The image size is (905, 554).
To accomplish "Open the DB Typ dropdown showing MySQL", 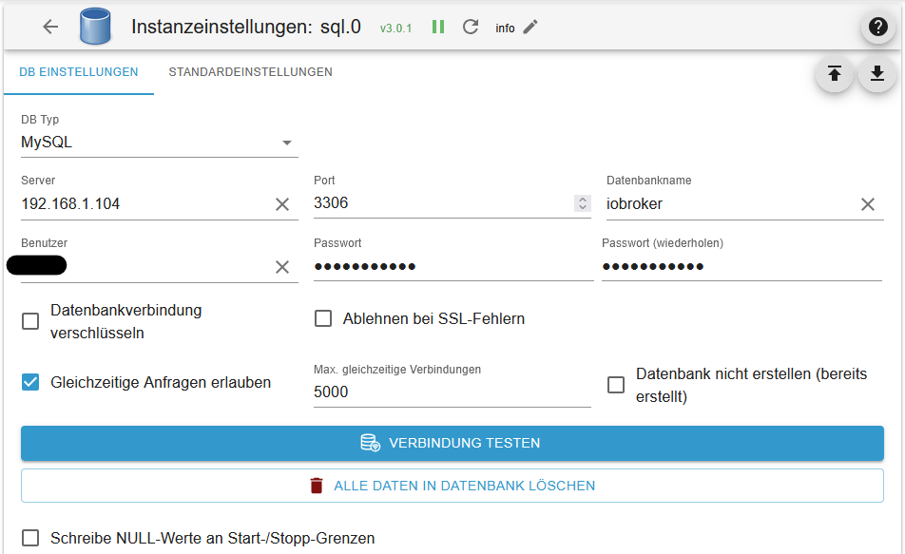I will [287, 141].
